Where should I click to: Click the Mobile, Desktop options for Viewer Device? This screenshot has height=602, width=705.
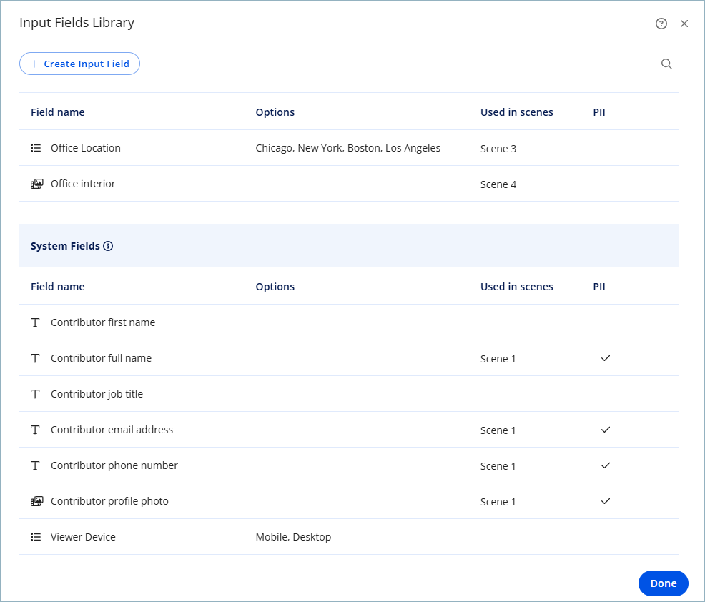coord(293,537)
